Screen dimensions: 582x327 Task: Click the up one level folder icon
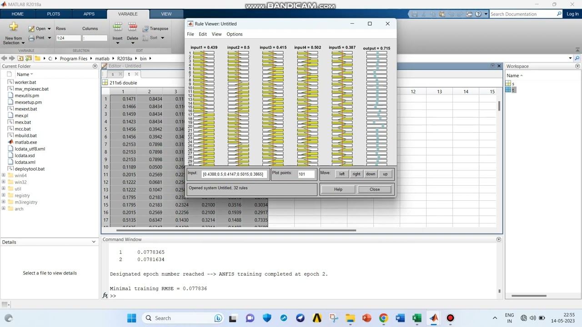[x=20, y=58]
